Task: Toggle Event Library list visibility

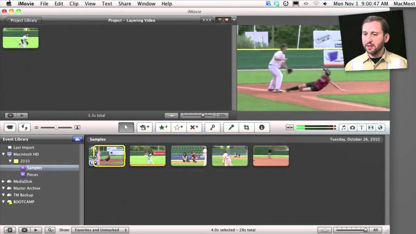Action: 9,230
